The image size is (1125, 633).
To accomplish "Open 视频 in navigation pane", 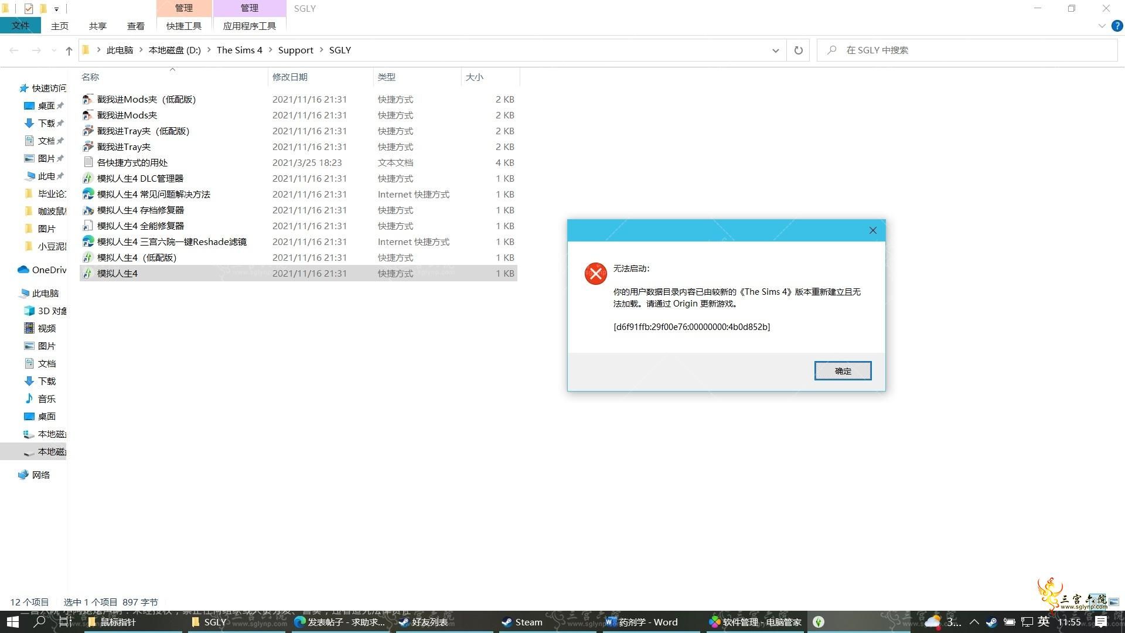I will point(40,328).
